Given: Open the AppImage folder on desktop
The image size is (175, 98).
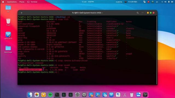Looking at the screenshot, I should (x=8, y=49).
